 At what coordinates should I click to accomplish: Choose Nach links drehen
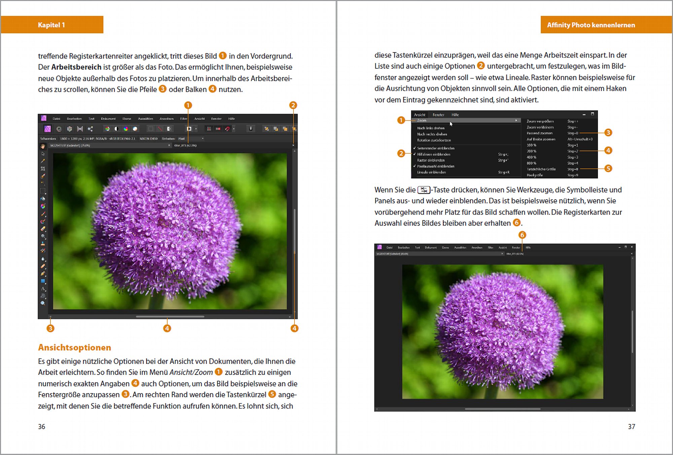click(x=466, y=128)
